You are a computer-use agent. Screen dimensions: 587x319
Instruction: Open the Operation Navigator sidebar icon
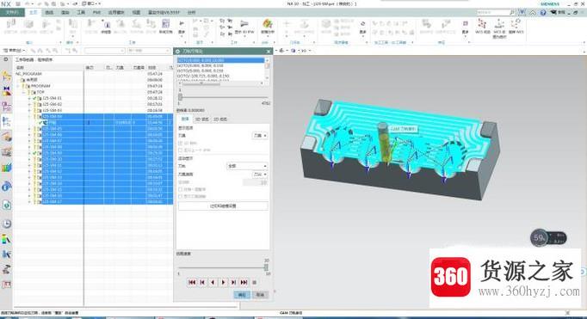6,121
